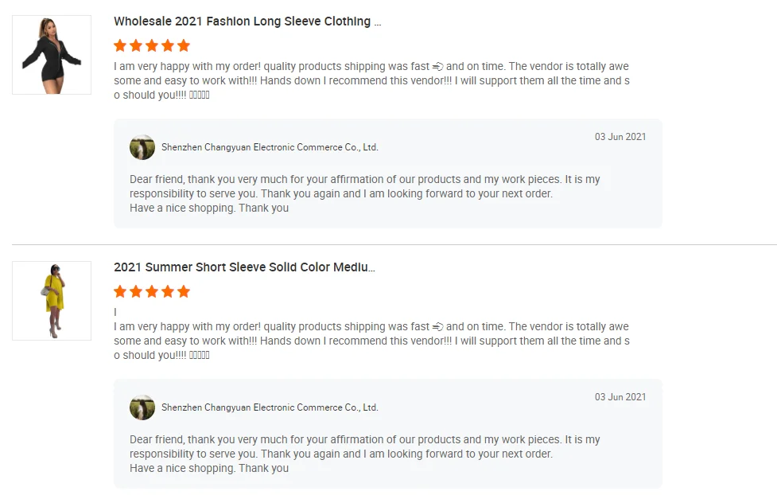
Task: Click the emoji boxes ending the first review
Action: coord(200,95)
